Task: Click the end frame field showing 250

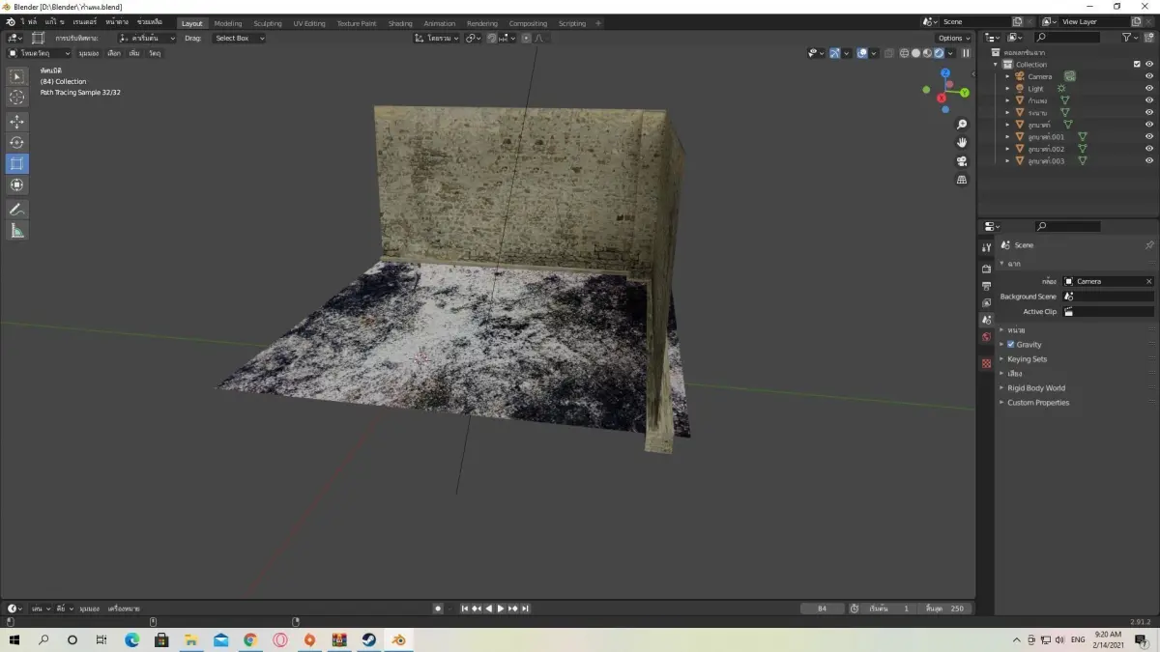Action: coord(944,609)
